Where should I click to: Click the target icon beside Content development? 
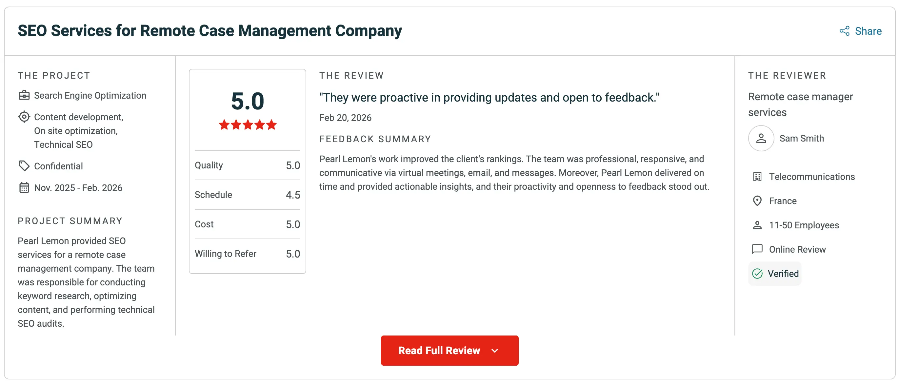coord(24,117)
